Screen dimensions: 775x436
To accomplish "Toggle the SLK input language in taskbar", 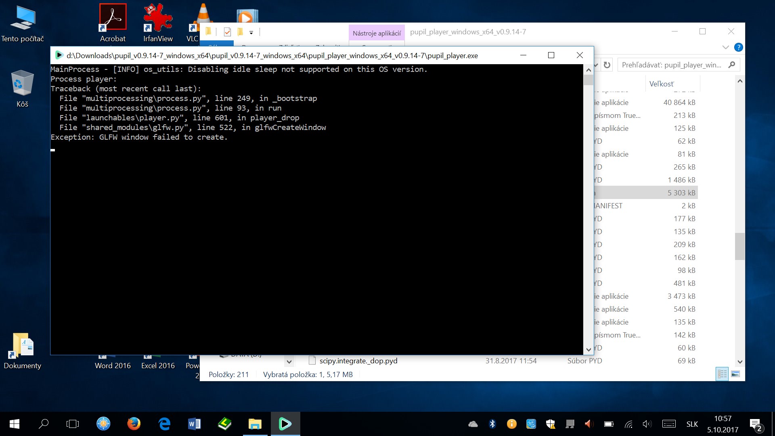I will [x=691, y=423].
